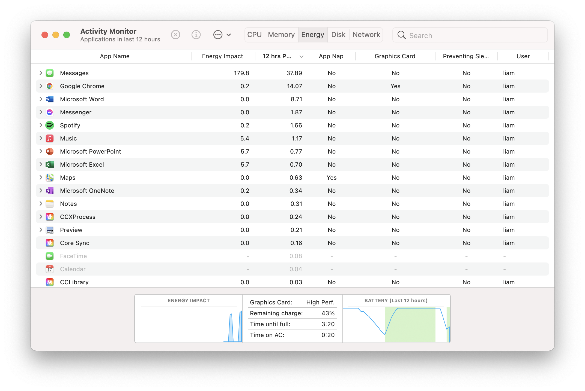Click the stop process X icon
Image resolution: width=585 pixels, height=391 pixels.
[175, 35]
